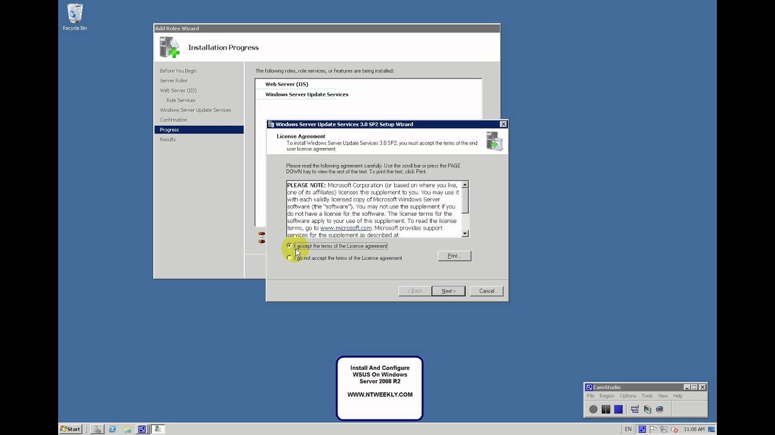Click the 11:08 AM taskbar clock

point(694,429)
